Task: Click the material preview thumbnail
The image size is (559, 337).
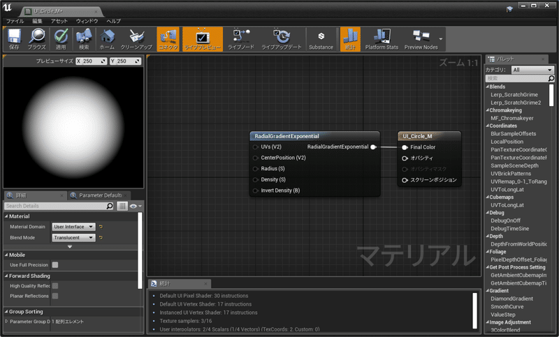Action: click(73, 128)
